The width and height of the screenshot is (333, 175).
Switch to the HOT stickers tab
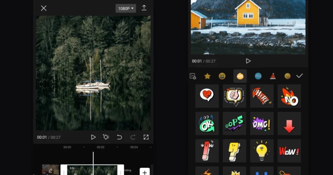click(240, 76)
